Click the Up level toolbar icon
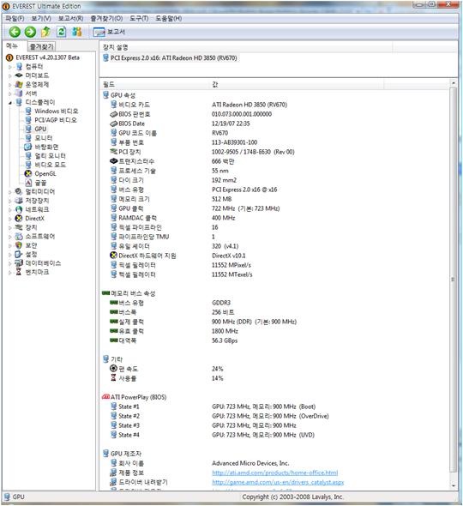Image resolution: width=463 pixels, height=506 pixels. (45, 32)
